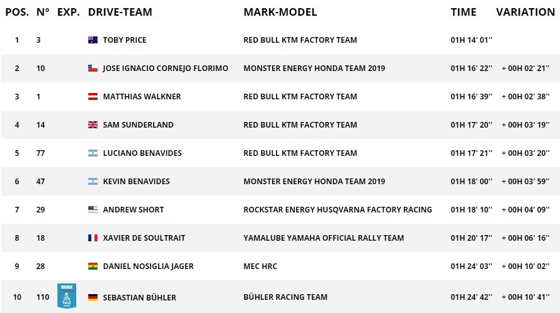The width and height of the screenshot is (560, 313).
Task: Click the TIME column header
Action: (464, 12)
